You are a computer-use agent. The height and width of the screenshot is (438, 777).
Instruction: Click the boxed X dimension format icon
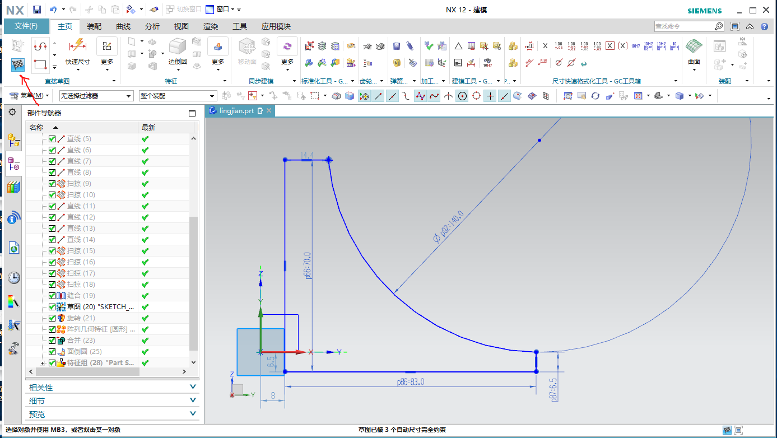[610, 46]
